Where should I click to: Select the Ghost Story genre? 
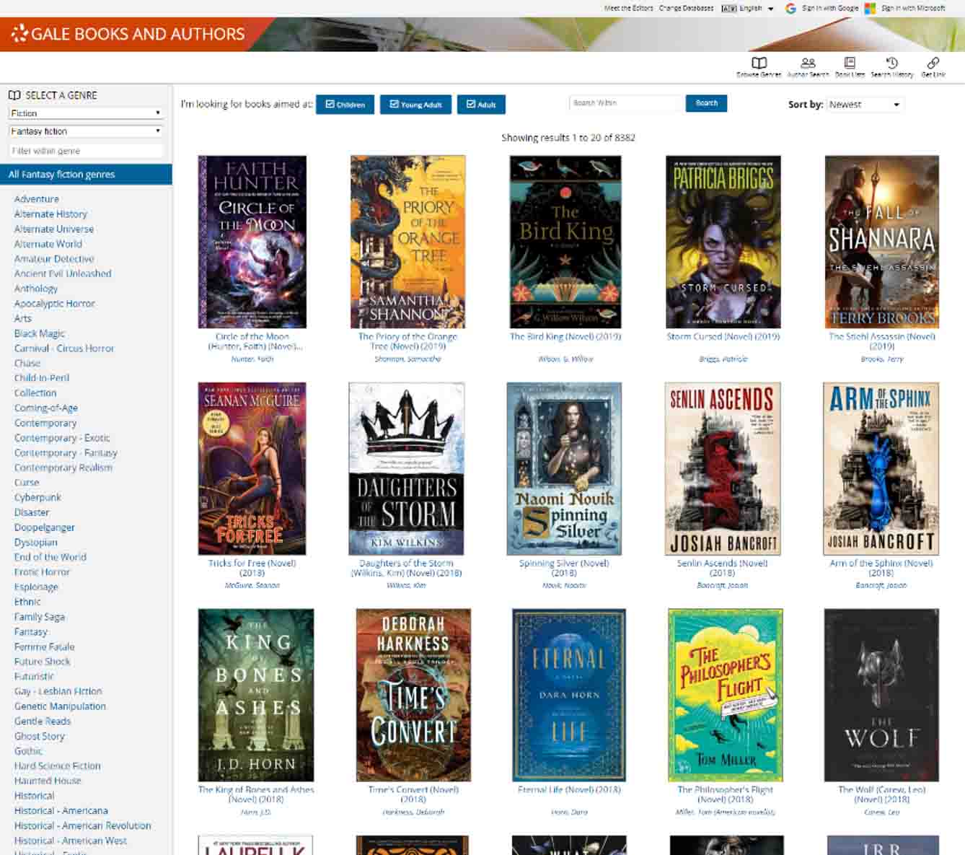[40, 736]
